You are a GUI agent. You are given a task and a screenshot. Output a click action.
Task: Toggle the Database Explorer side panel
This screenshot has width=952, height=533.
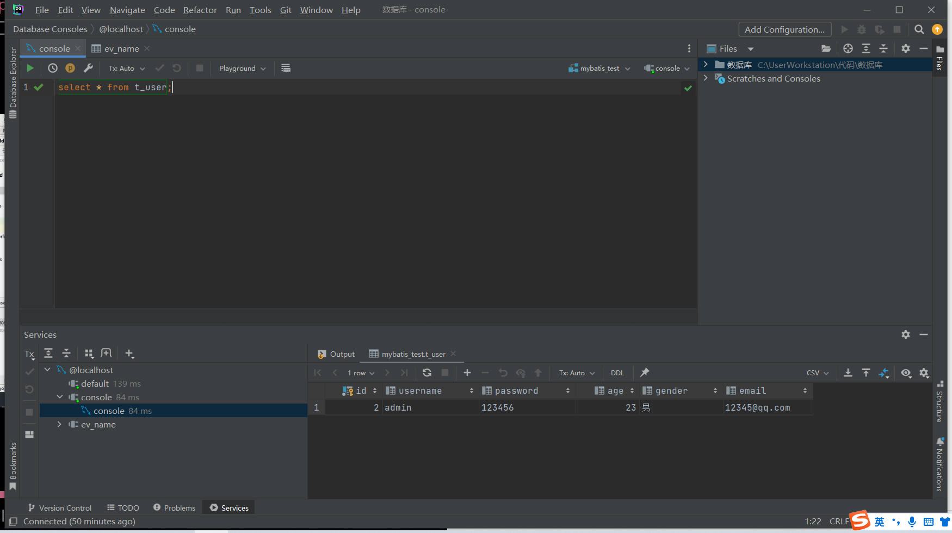click(13, 82)
